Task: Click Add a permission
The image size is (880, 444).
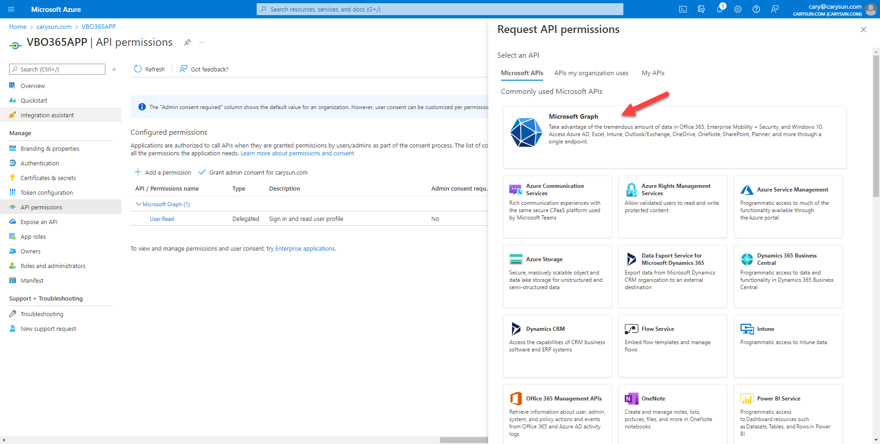Action: [163, 172]
